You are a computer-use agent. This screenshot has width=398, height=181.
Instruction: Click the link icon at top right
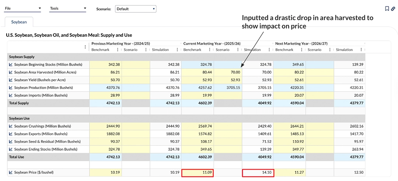point(393,9)
